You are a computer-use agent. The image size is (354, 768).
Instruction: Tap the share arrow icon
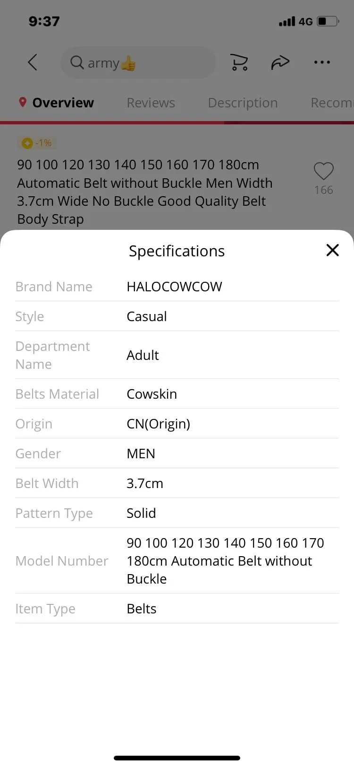coord(280,62)
